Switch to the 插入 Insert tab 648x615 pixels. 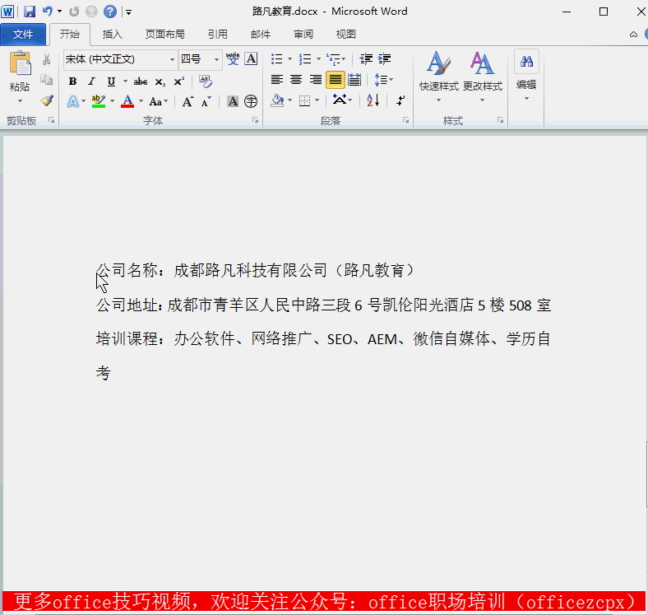pyautogui.click(x=113, y=34)
